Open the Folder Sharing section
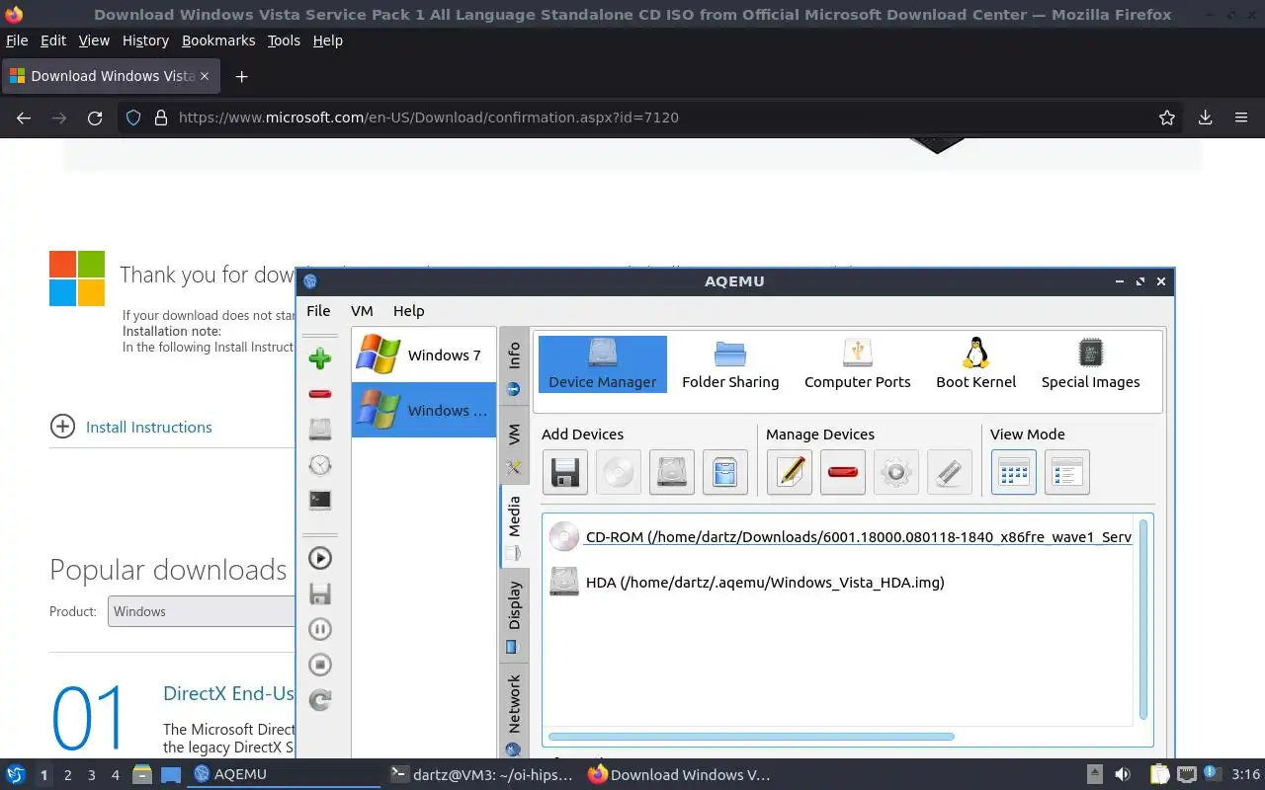This screenshot has height=790, width=1265. click(730, 364)
